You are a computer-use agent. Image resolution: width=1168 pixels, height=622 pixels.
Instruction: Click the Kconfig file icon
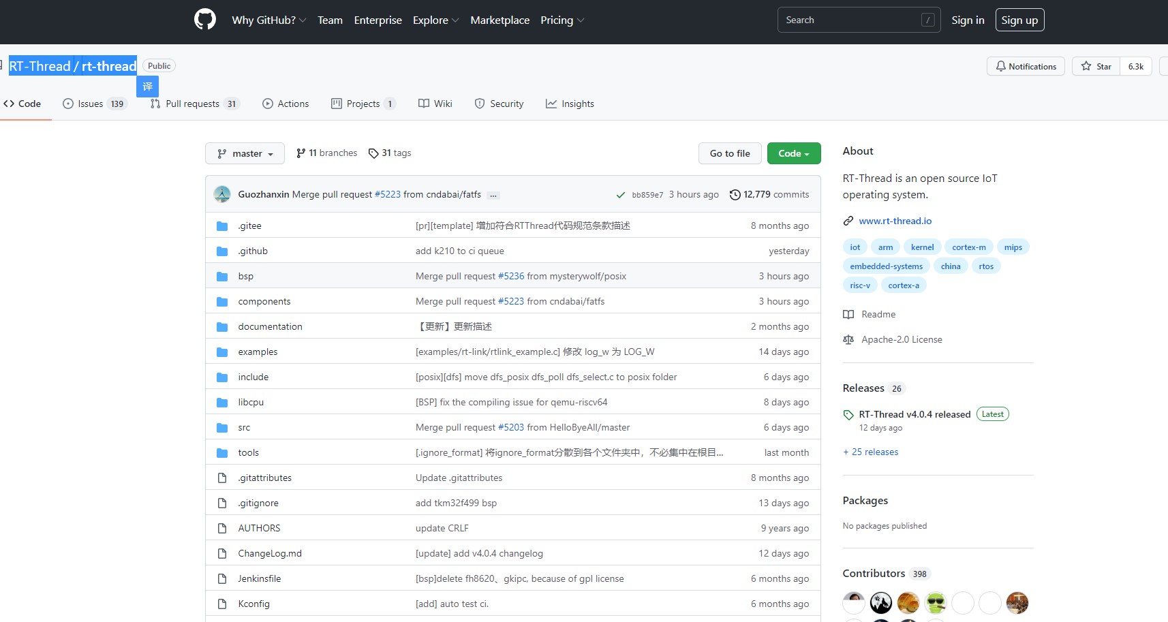[x=222, y=604]
